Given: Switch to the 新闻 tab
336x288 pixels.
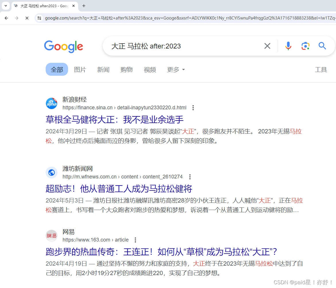Looking at the screenshot, I should [x=103, y=69].
